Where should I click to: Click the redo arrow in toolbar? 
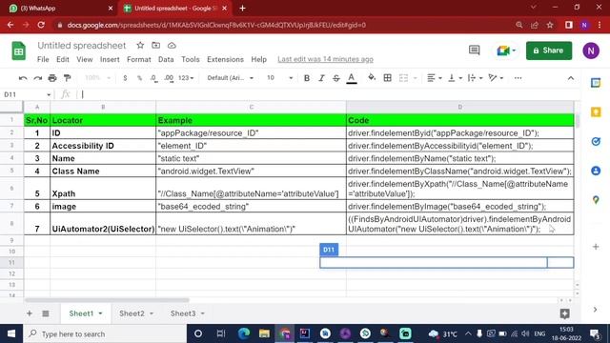coord(38,78)
